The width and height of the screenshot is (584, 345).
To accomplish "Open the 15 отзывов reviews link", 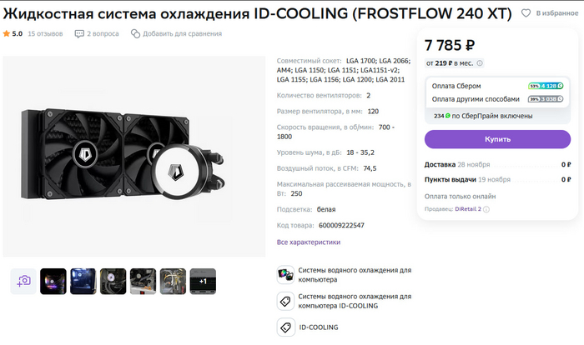I will point(45,33).
